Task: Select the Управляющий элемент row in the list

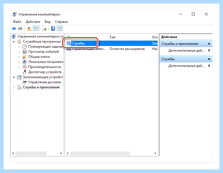Action: [x=111, y=49]
